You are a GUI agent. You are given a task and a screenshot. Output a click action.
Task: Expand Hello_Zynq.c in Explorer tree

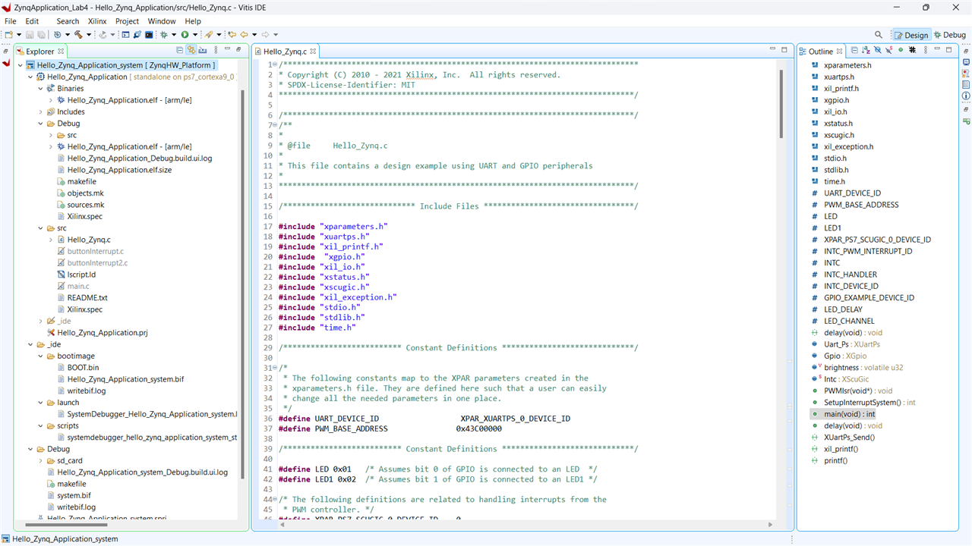pyautogui.click(x=50, y=240)
